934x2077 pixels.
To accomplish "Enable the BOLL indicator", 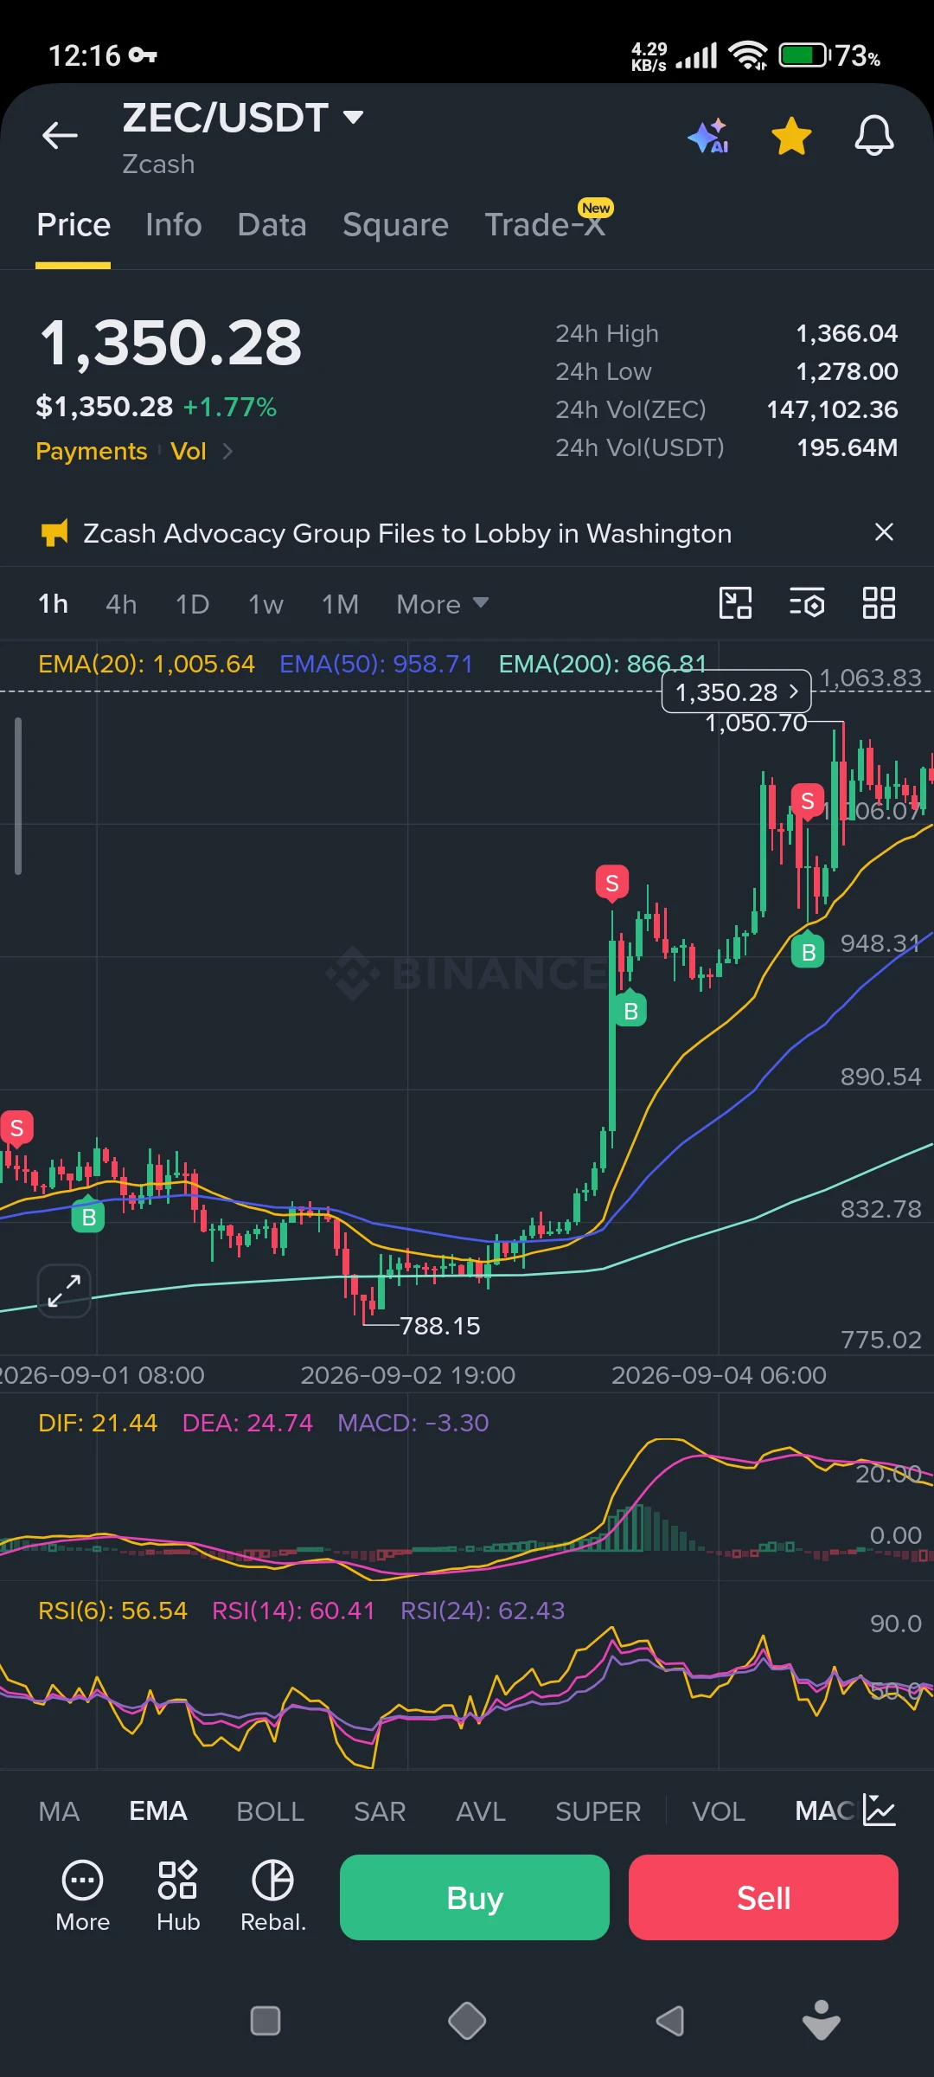I will point(271,1811).
